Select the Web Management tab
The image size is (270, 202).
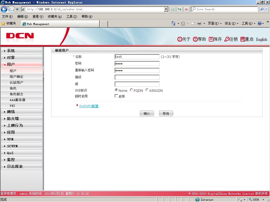coord(60,24)
